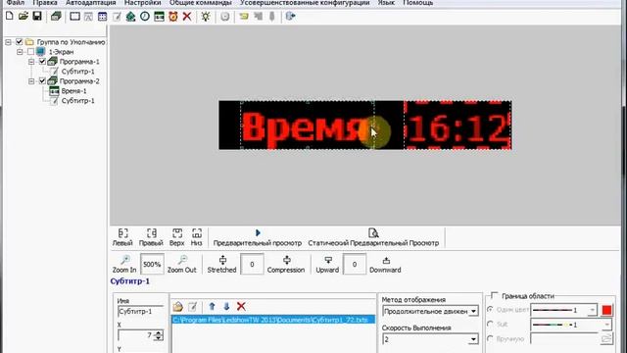Save project with the floppy disk icon

(x=37, y=16)
